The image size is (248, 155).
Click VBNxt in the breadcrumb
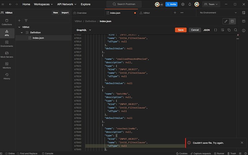[78, 21]
